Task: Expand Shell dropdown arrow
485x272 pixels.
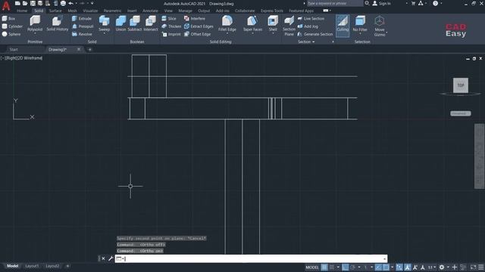Action: [x=273, y=33]
